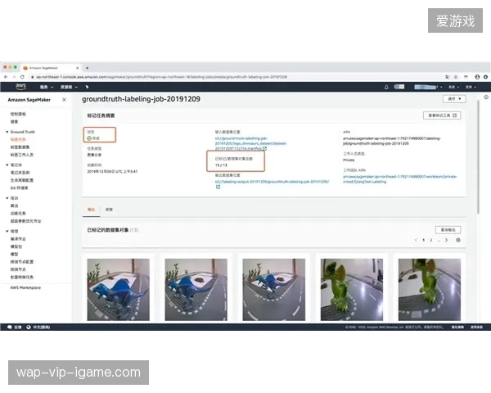This screenshot has height=393, width=491.
Task: Open the notifications bell
Action: pos(386,87)
